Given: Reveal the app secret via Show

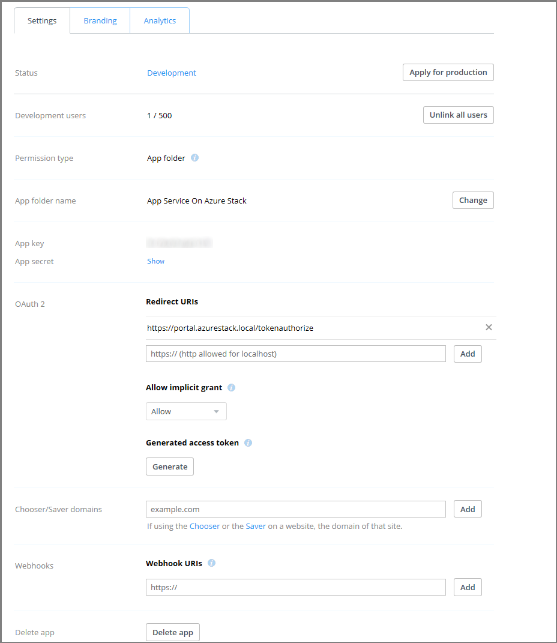Looking at the screenshot, I should coord(155,261).
